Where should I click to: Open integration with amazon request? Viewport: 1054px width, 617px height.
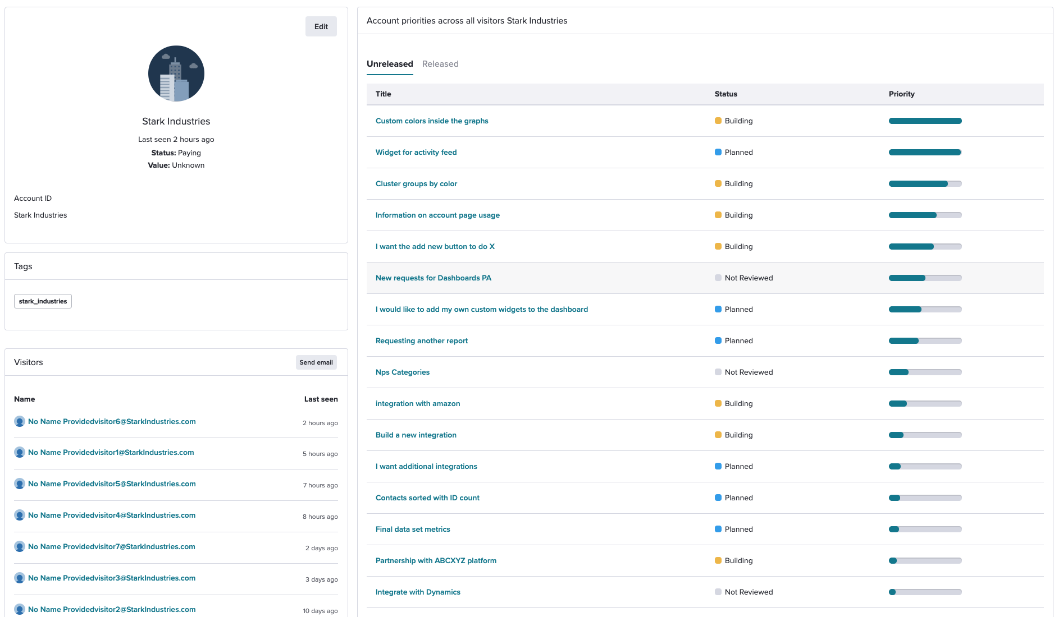click(x=418, y=403)
